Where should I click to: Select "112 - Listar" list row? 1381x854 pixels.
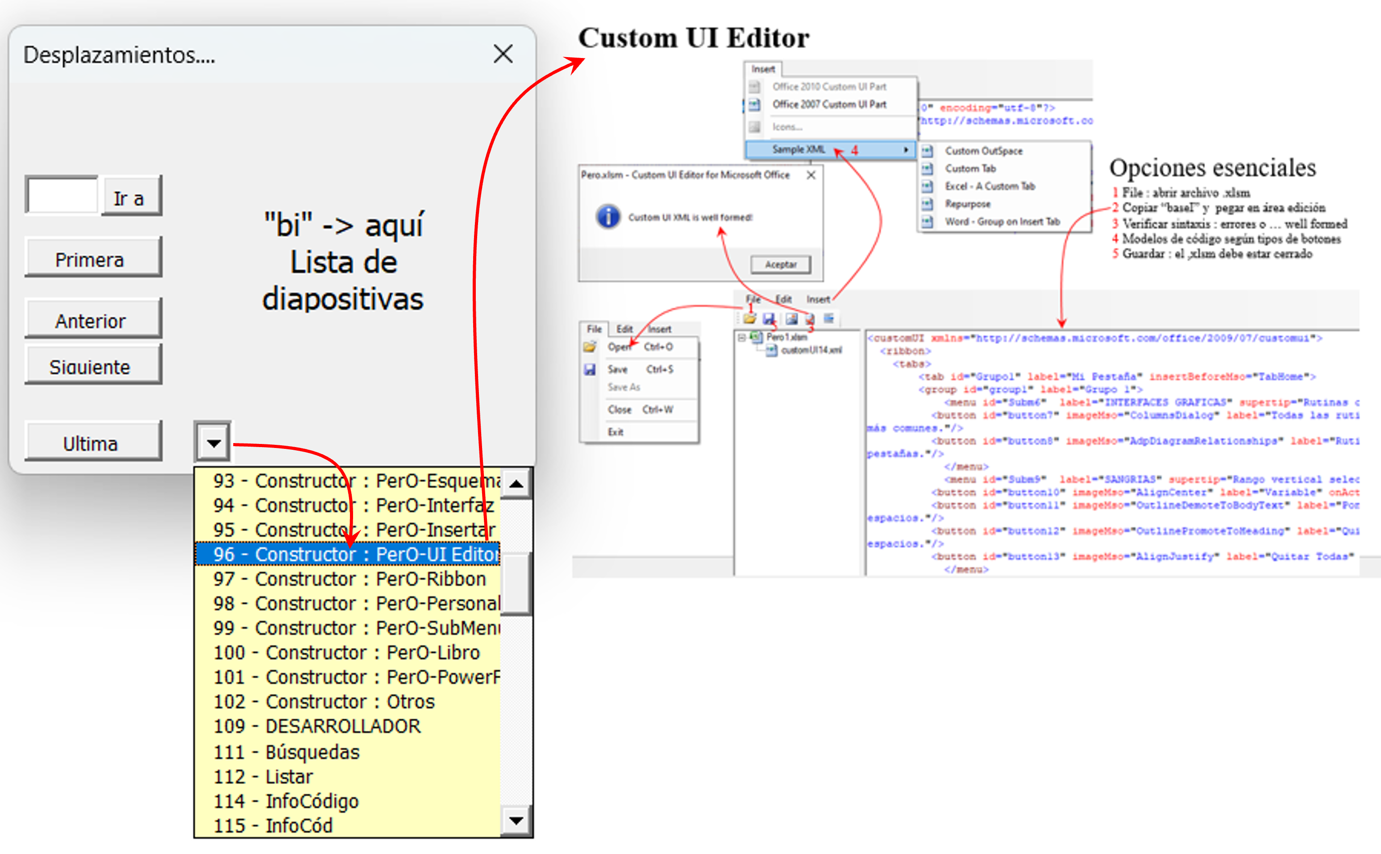(x=348, y=777)
